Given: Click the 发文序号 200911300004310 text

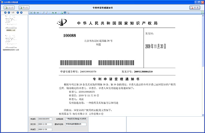Looking at the screenshot, I should [137, 72].
